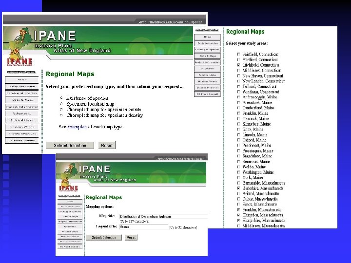Check the Piscataquis, Maine checkbox

coord(238,150)
